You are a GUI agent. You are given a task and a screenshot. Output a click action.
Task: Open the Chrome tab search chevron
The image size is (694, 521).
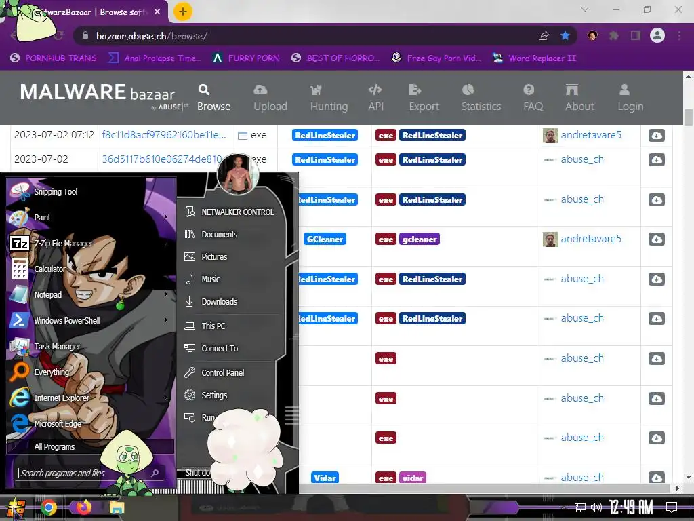click(585, 9)
